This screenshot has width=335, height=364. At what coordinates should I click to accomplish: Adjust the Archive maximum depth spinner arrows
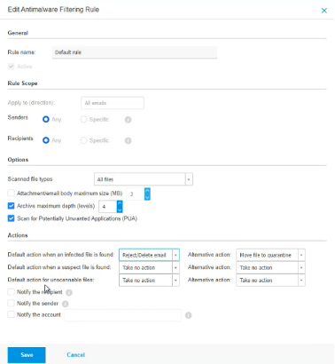(120, 206)
